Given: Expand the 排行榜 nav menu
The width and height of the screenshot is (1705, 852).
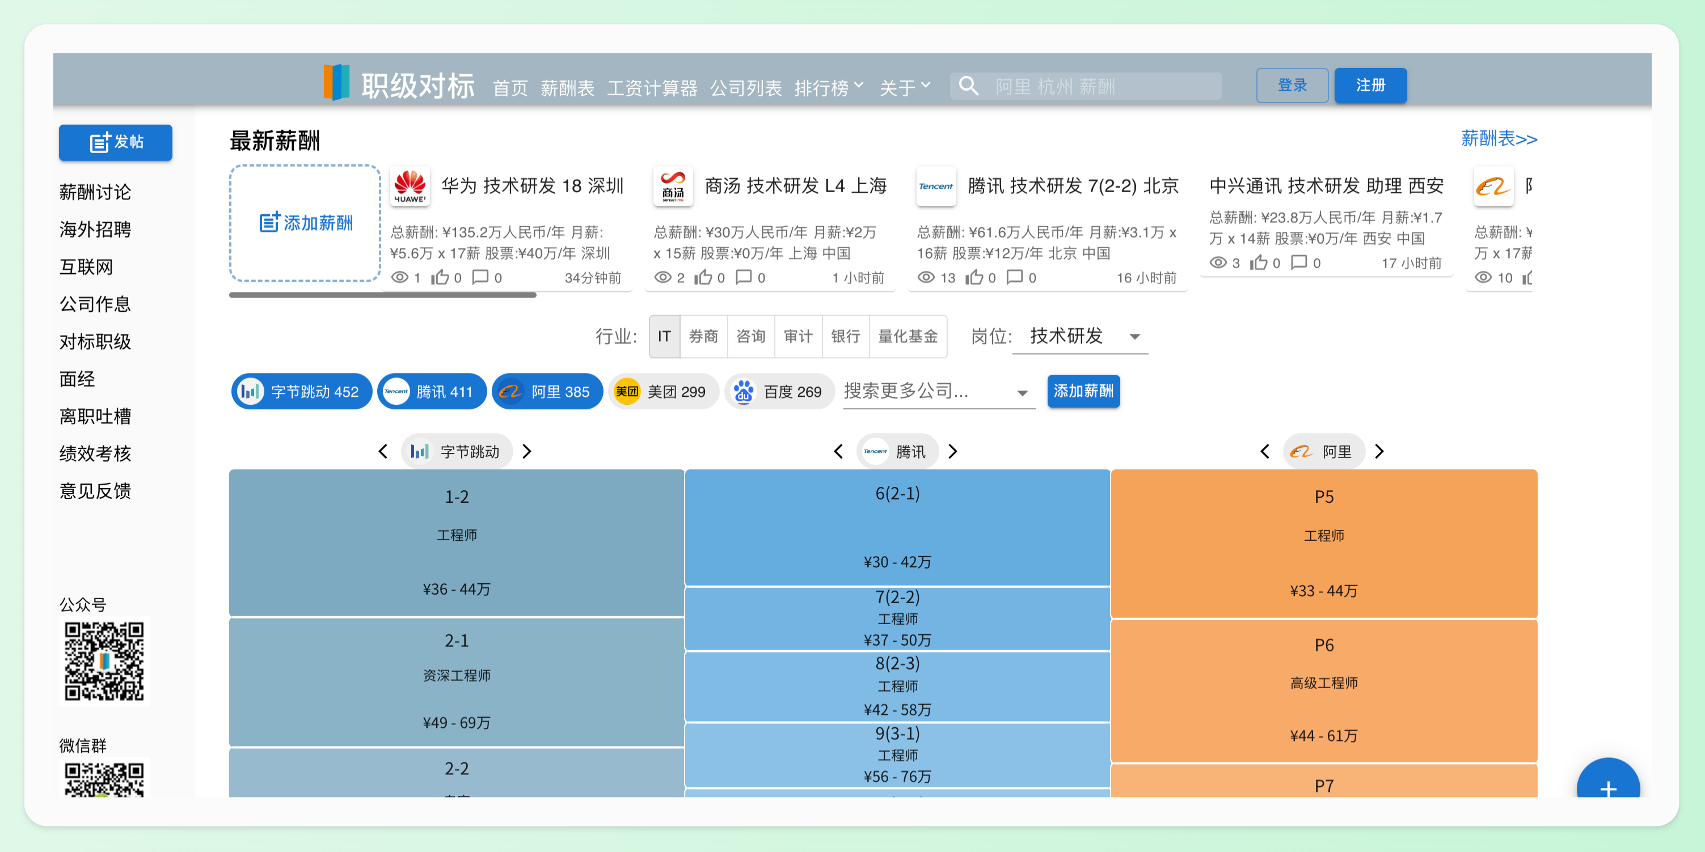Looking at the screenshot, I should pos(829,87).
